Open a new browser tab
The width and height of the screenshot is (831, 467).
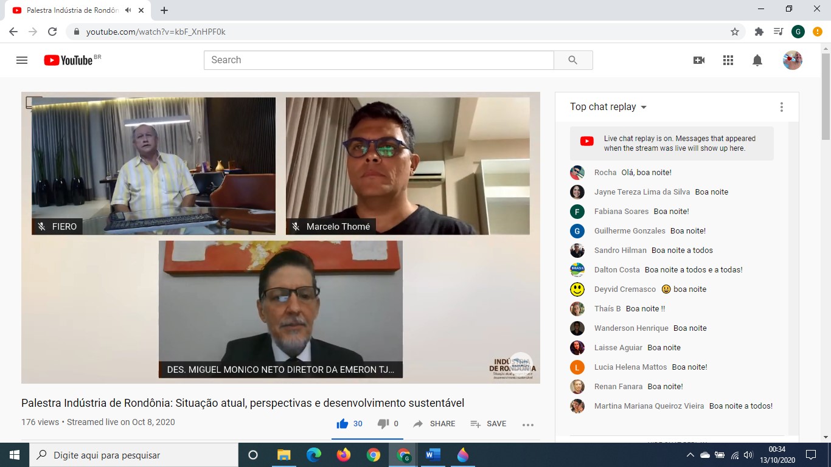[x=164, y=10]
